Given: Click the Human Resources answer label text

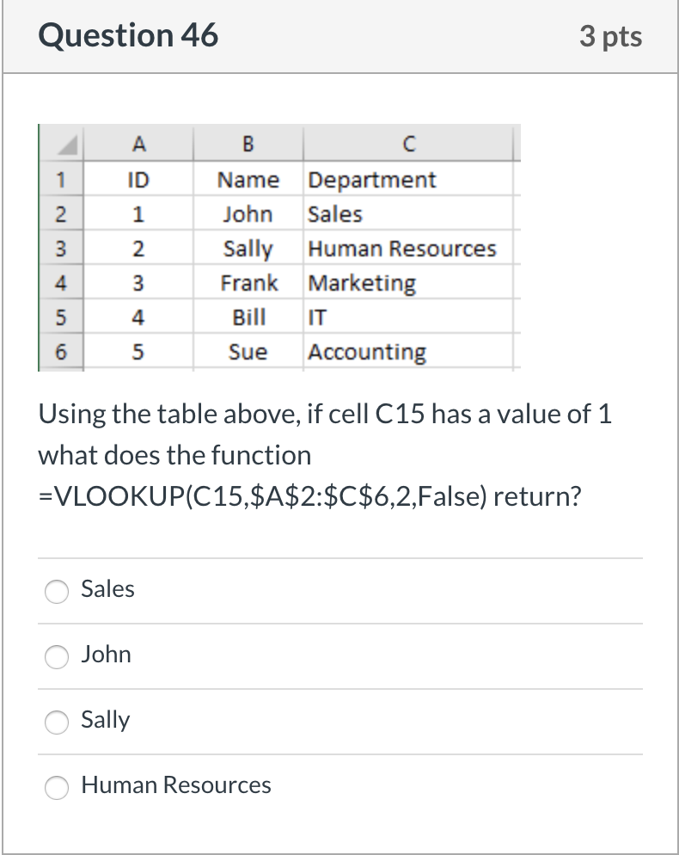Looking at the screenshot, I should [x=176, y=785].
